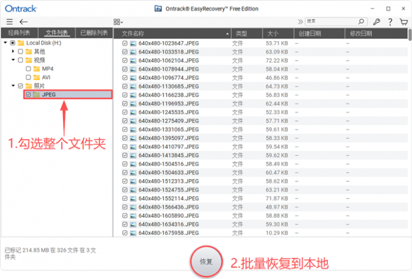Maximize the EasyRecovery window
This screenshot has height=279, width=412.
tap(388, 8)
